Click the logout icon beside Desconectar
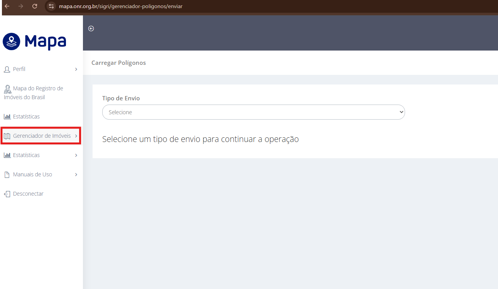The image size is (498, 289). click(7, 194)
